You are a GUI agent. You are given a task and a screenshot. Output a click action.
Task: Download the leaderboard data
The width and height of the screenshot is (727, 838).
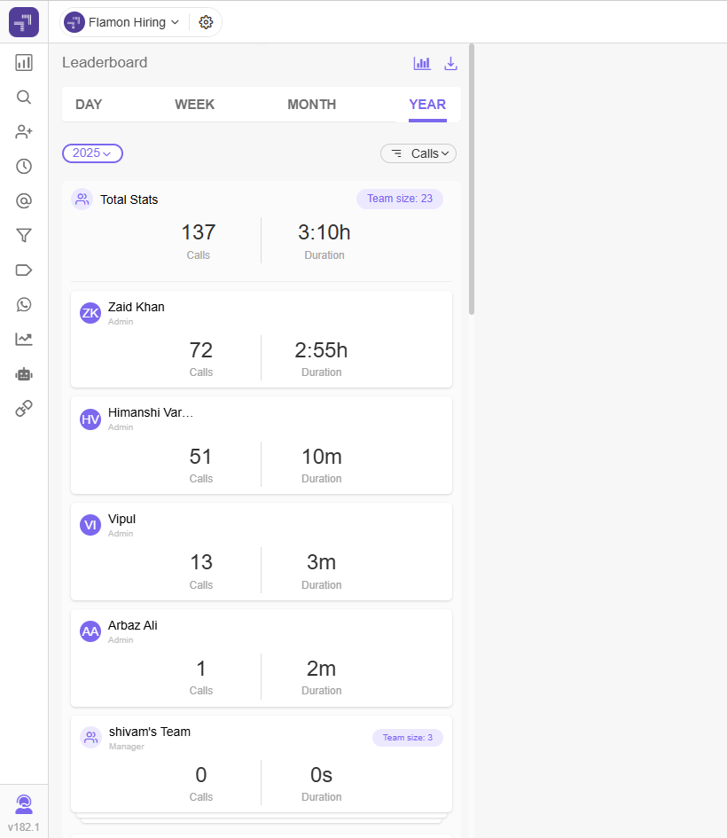click(x=450, y=63)
